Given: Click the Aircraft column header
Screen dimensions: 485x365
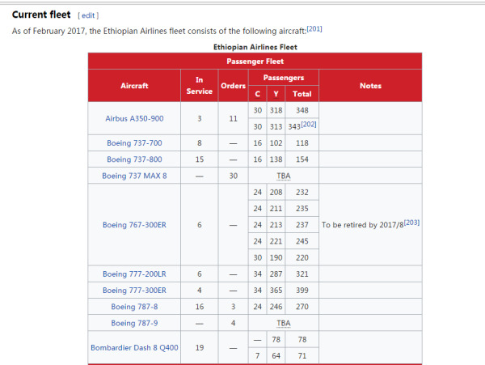Looking at the screenshot, I should tap(134, 86).
